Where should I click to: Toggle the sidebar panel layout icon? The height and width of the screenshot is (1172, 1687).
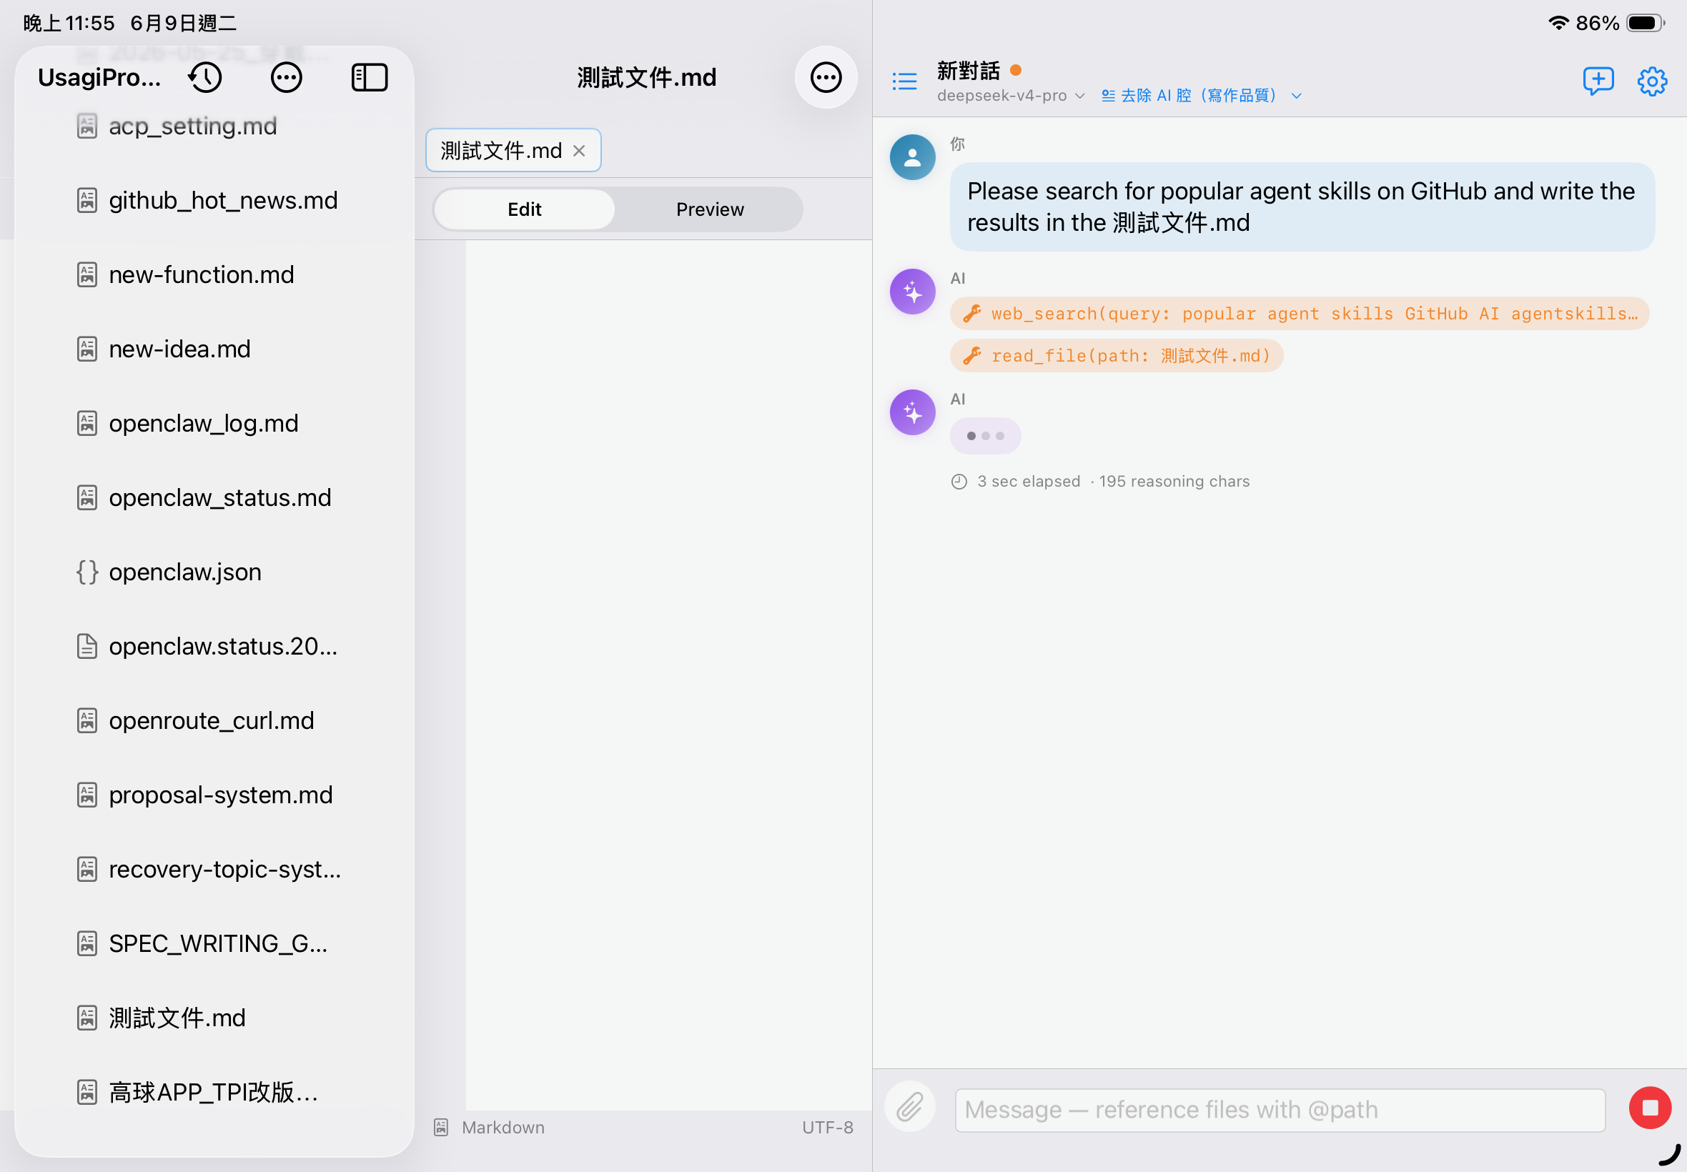click(x=370, y=77)
